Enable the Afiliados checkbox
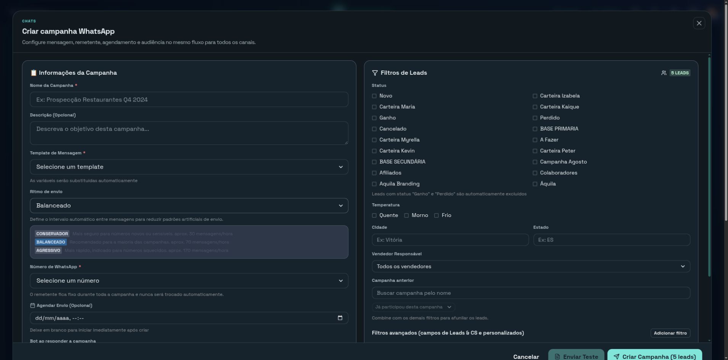 374,173
